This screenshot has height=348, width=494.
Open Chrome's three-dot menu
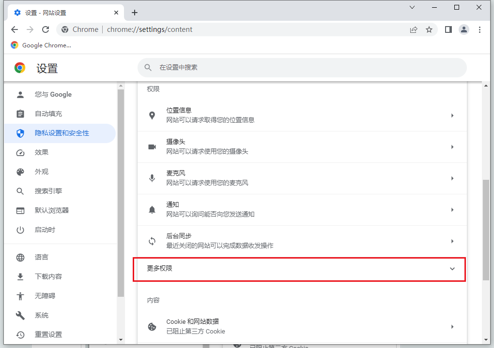point(479,29)
